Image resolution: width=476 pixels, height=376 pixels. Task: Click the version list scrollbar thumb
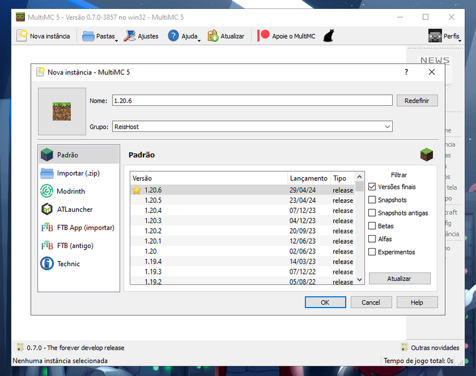click(x=359, y=186)
